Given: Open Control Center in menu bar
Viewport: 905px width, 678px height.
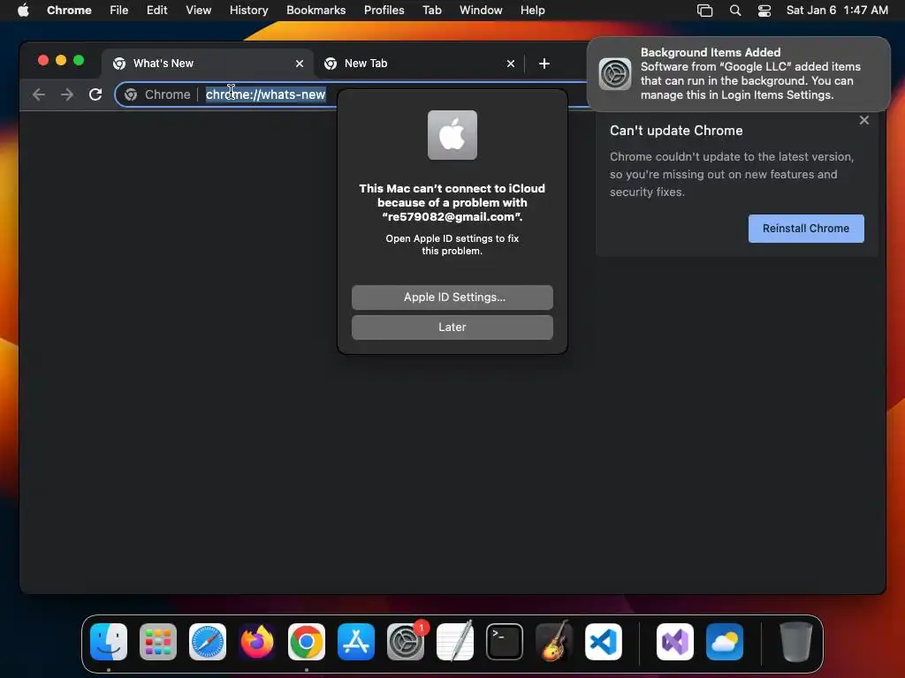Looking at the screenshot, I should [764, 11].
